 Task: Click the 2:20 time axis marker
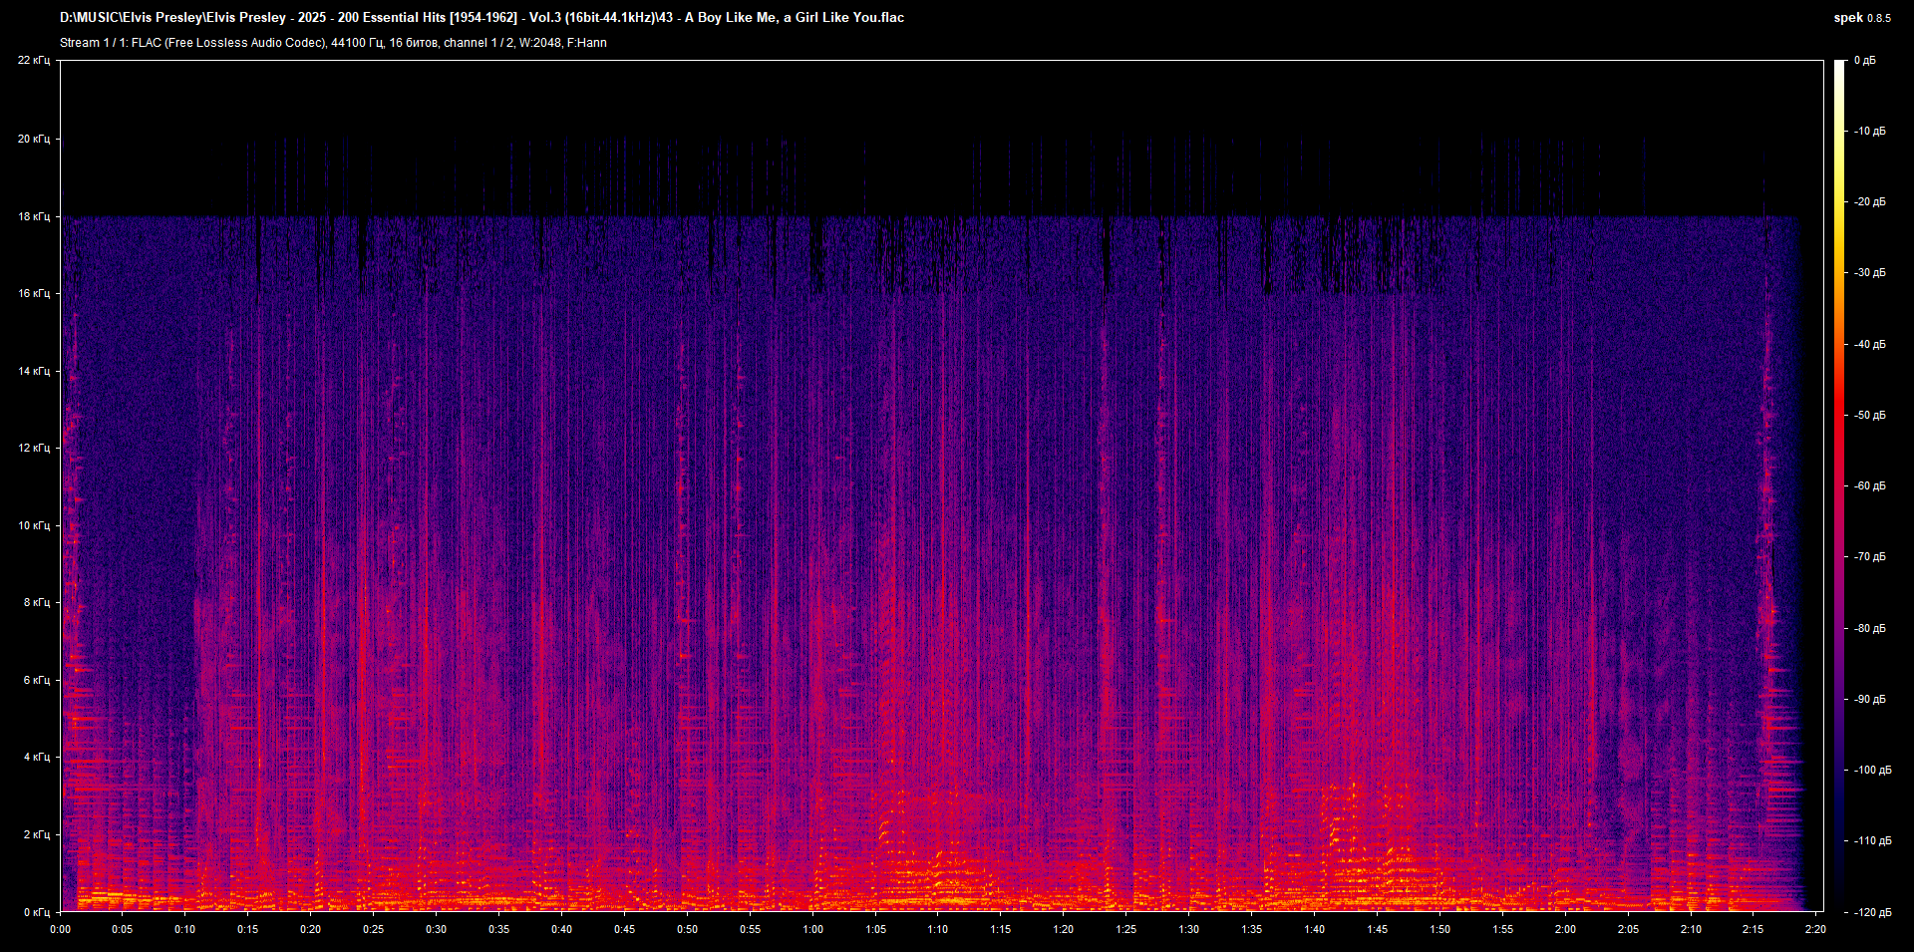[1815, 929]
